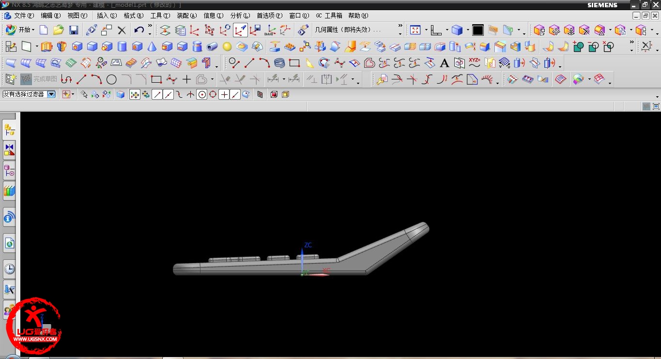Click the Subtract boolean icon
Viewport: 661px width, 359px height.
coord(593,47)
